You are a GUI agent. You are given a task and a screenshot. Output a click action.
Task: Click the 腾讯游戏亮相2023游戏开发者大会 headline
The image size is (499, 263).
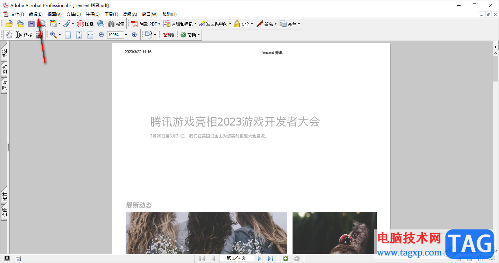(x=235, y=122)
